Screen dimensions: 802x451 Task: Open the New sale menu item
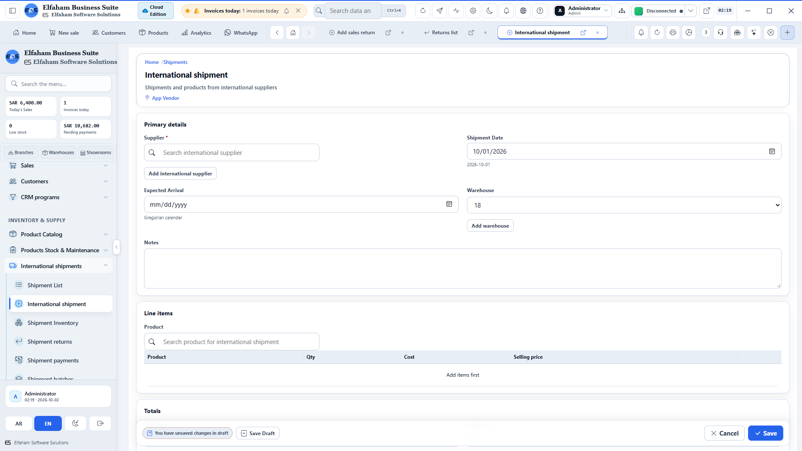pos(64,33)
